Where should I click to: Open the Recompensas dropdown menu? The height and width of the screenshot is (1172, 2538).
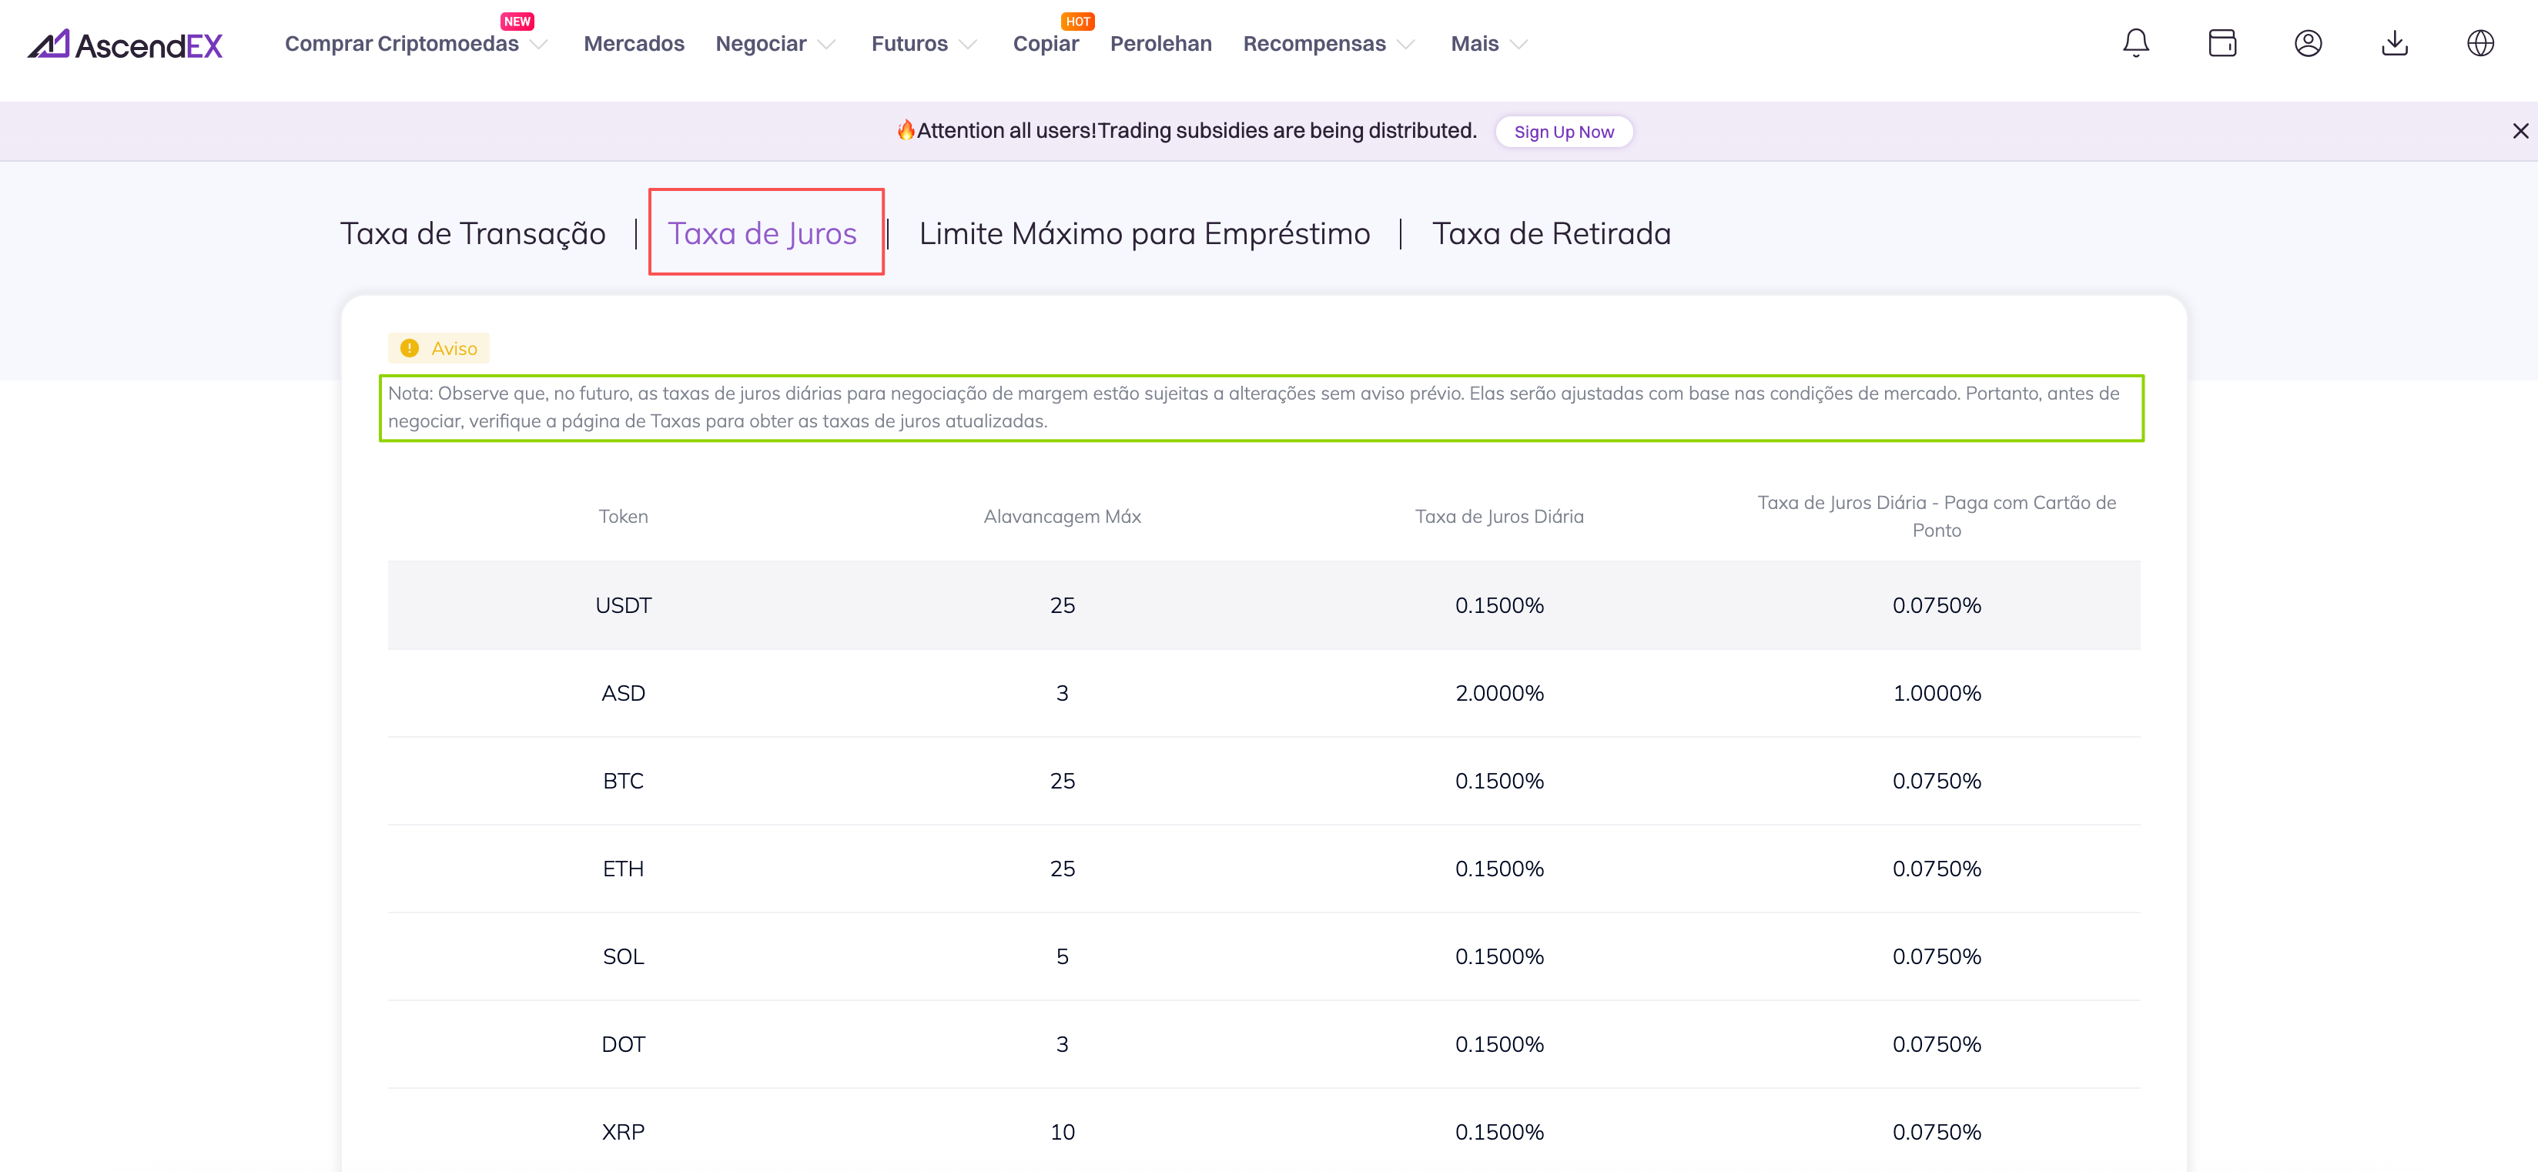[1328, 45]
